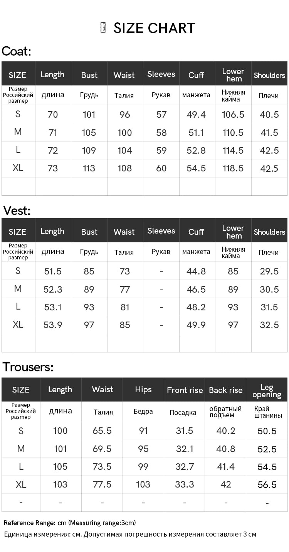
Task: Click the SIZE CHART title text
Action: tap(154, 28)
